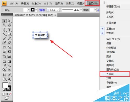Select the Free Transform tool

tap(9, 52)
